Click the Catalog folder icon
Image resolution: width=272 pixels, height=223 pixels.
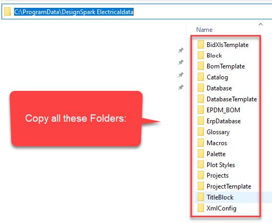coord(201,77)
